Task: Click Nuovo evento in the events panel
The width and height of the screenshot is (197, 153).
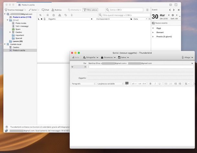Action: [x=160, y=23]
